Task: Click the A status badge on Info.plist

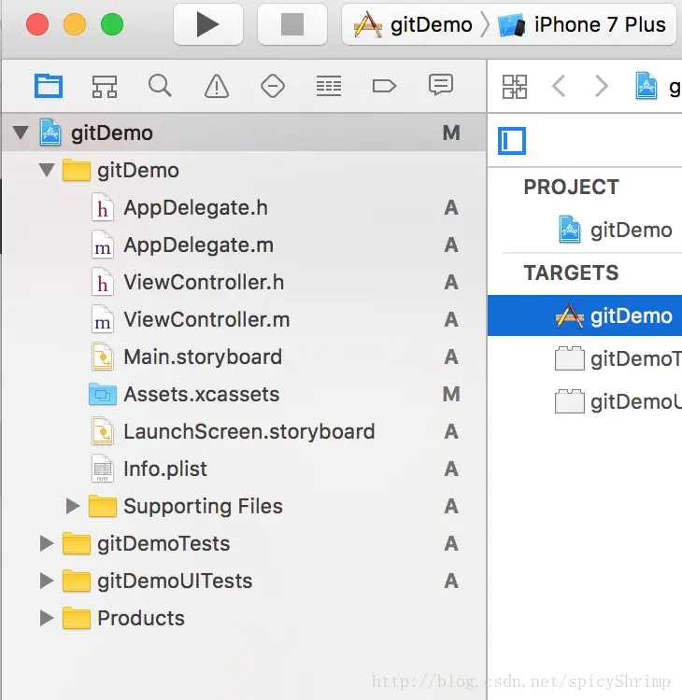Action: 451,469
